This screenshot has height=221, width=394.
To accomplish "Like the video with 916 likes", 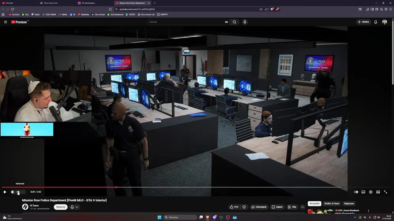I will [x=234, y=207].
